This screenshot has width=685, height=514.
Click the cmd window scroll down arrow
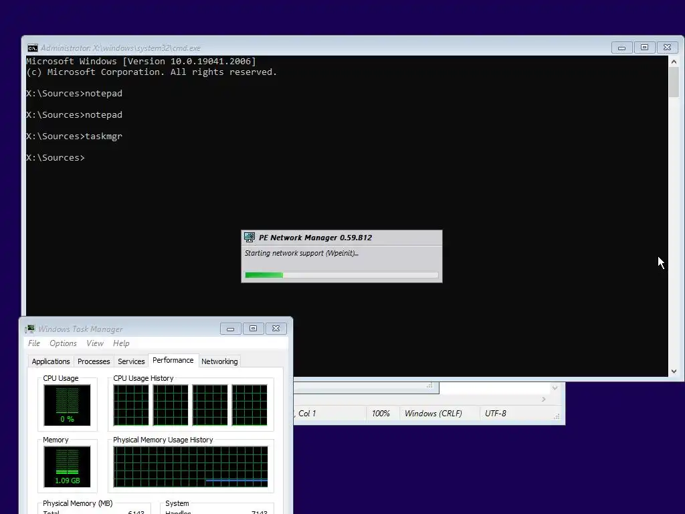click(x=674, y=371)
